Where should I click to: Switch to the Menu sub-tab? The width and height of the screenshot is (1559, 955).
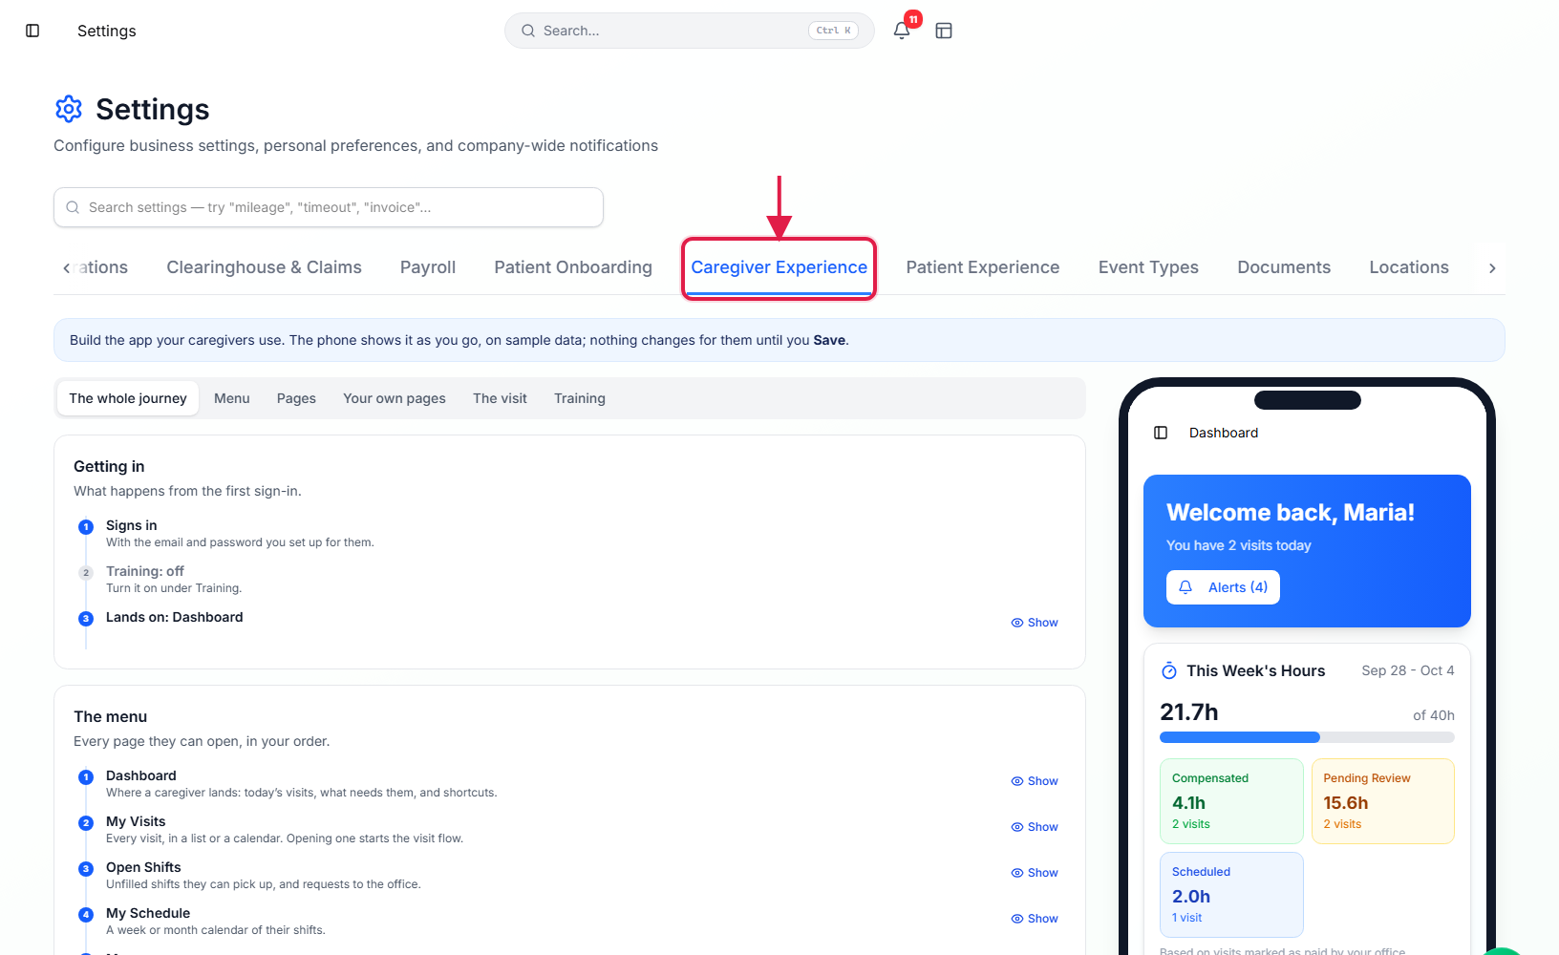point(232,398)
